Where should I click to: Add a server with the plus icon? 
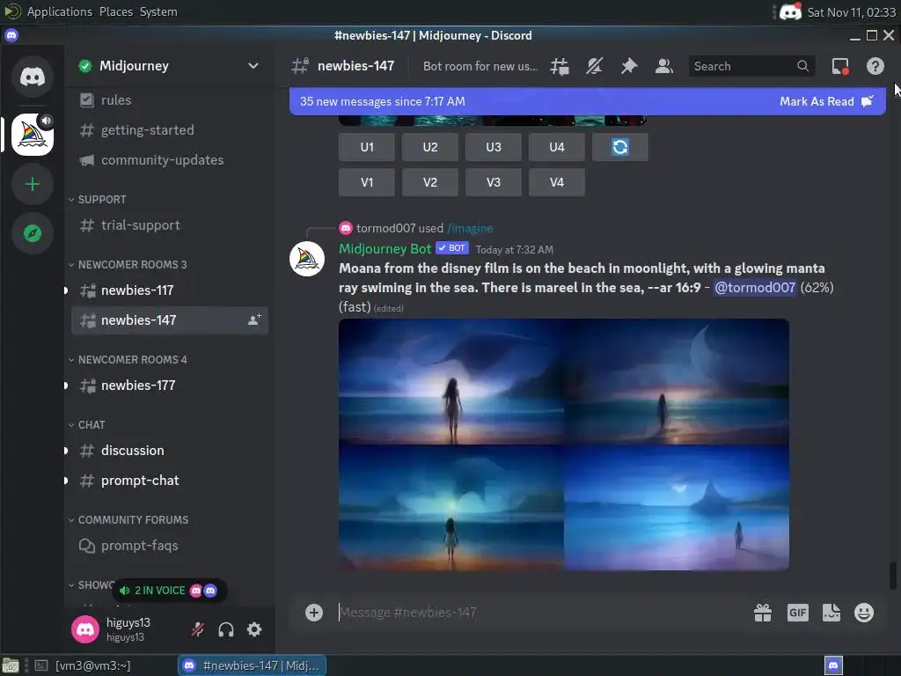[x=33, y=184]
